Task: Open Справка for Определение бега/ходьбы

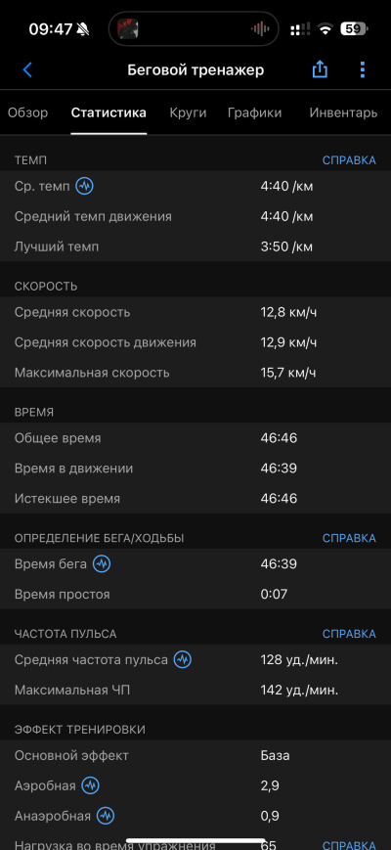Action: click(349, 538)
